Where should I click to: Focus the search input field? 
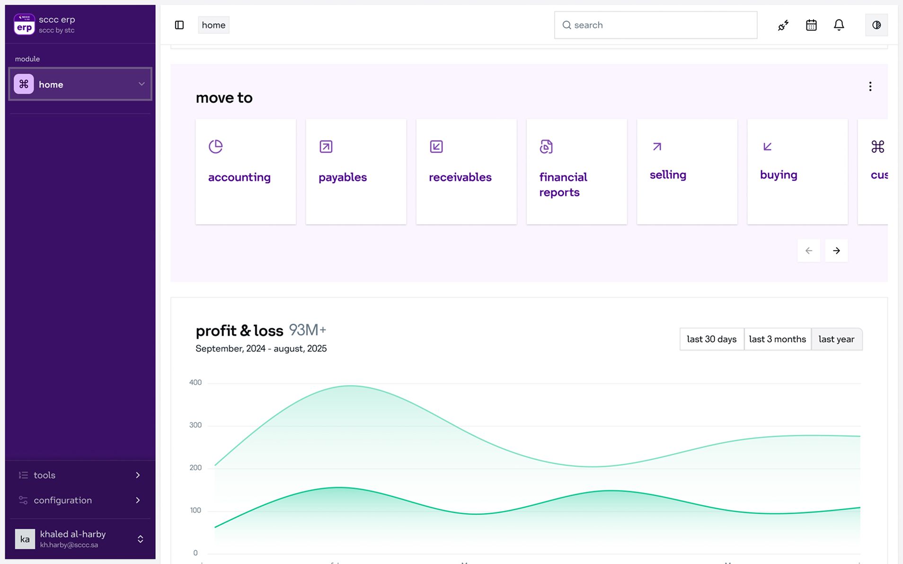point(655,25)
